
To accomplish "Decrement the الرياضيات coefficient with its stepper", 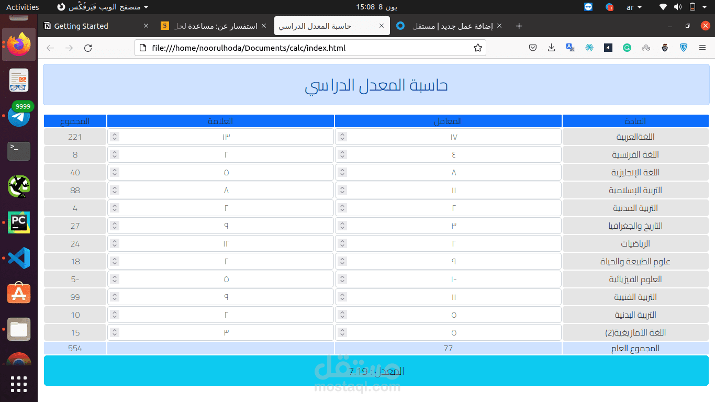I will click(x=342, y=245).
